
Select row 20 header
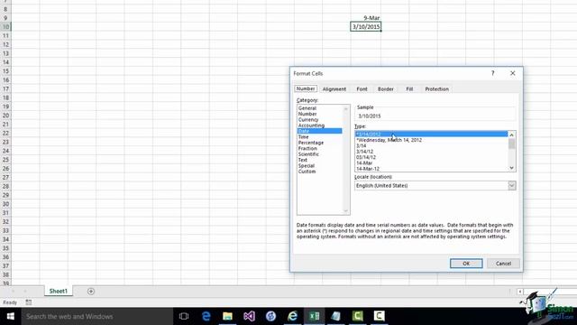pos(5,116)
